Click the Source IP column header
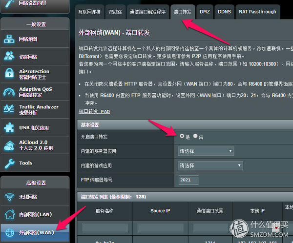Image resolution: width=293 pixels, height=243 pixels. 160,211
